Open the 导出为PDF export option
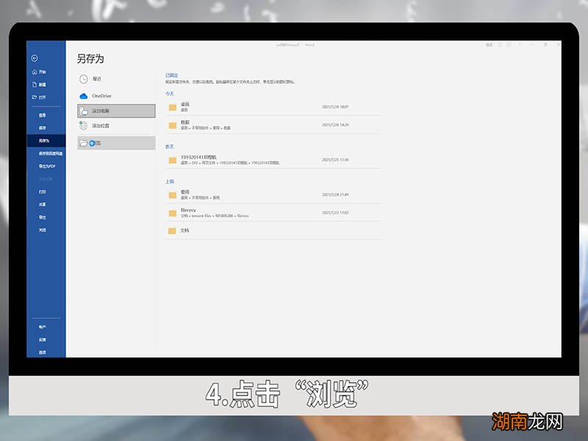Screen dimensions: 588x441 click(x=43, y=165)
